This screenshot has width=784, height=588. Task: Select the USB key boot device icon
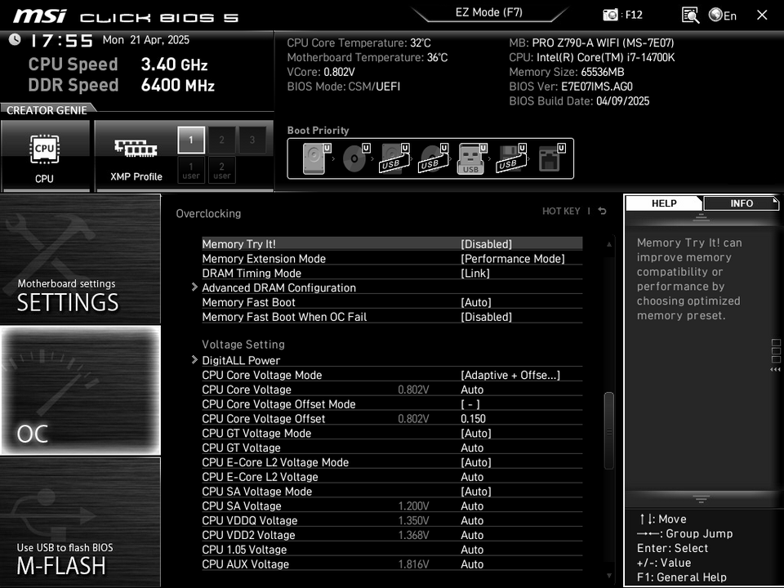tap(472, 158)
